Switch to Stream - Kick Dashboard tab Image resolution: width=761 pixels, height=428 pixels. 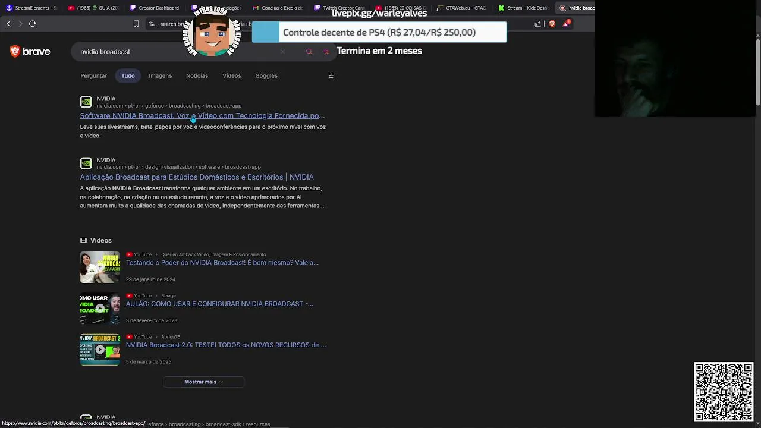coord(523,8)
